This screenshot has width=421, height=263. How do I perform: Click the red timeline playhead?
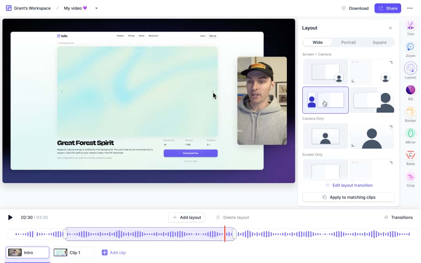225,234
